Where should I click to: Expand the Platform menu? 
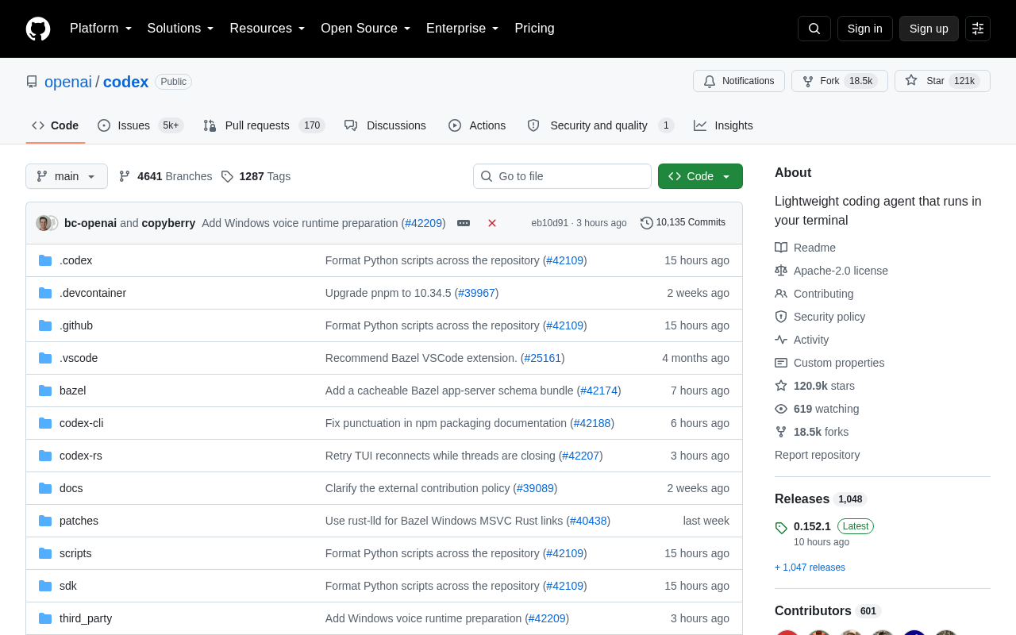click(x=101, y=29)
